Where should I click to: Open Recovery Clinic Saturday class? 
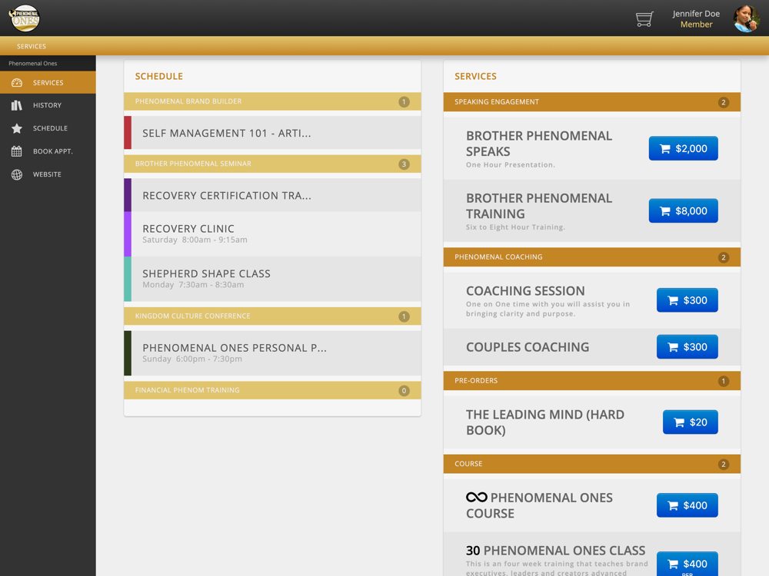[272, 233]
